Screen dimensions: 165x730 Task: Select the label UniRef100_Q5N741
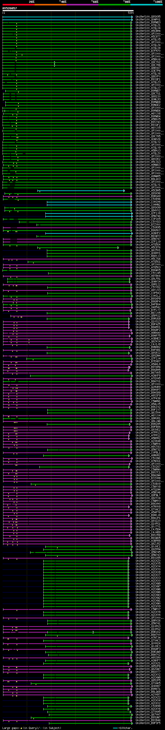(148, 624)
